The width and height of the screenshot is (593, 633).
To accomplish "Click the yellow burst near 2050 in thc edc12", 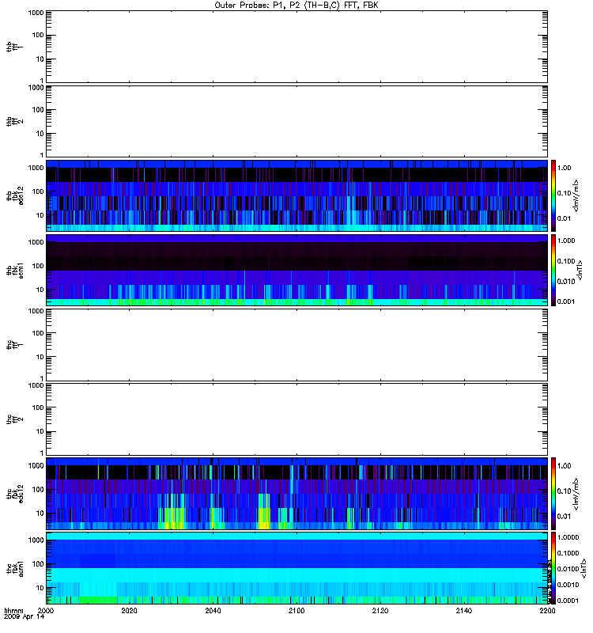I will click(x=264, y=513).
